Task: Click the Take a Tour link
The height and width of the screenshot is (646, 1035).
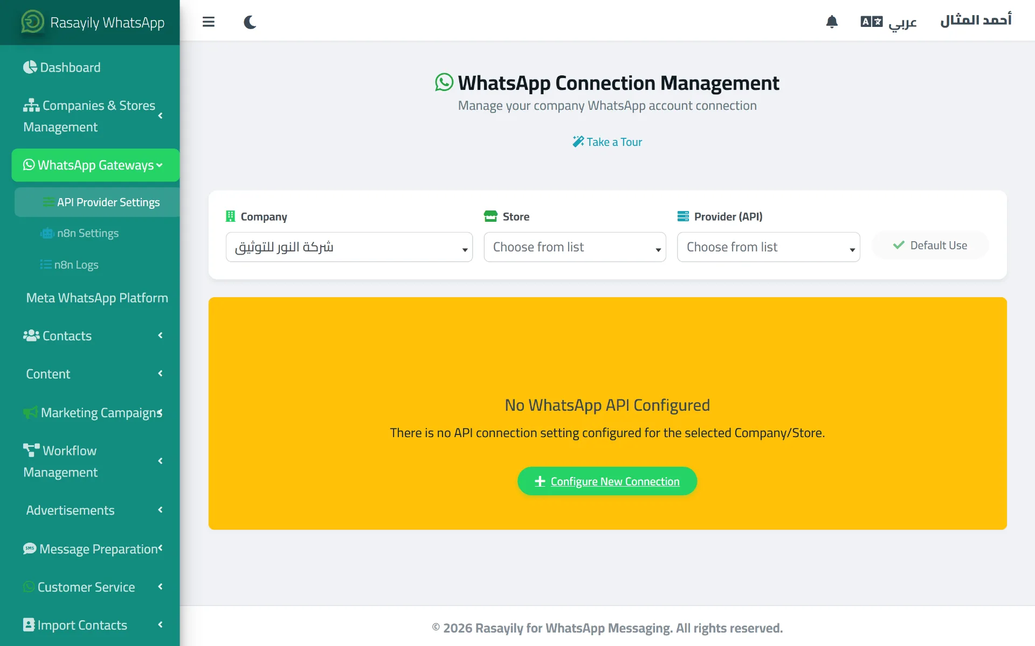Action: [607, 142]
